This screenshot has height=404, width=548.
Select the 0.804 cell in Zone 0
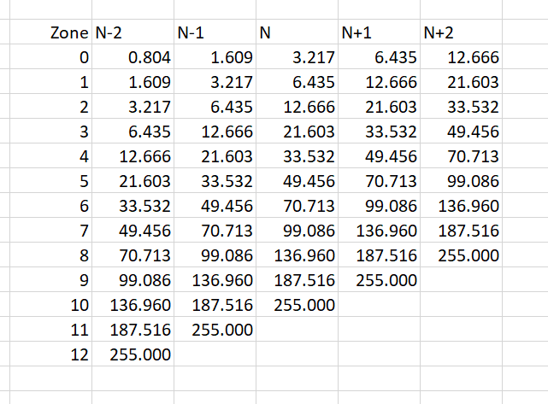click(133, 56)
